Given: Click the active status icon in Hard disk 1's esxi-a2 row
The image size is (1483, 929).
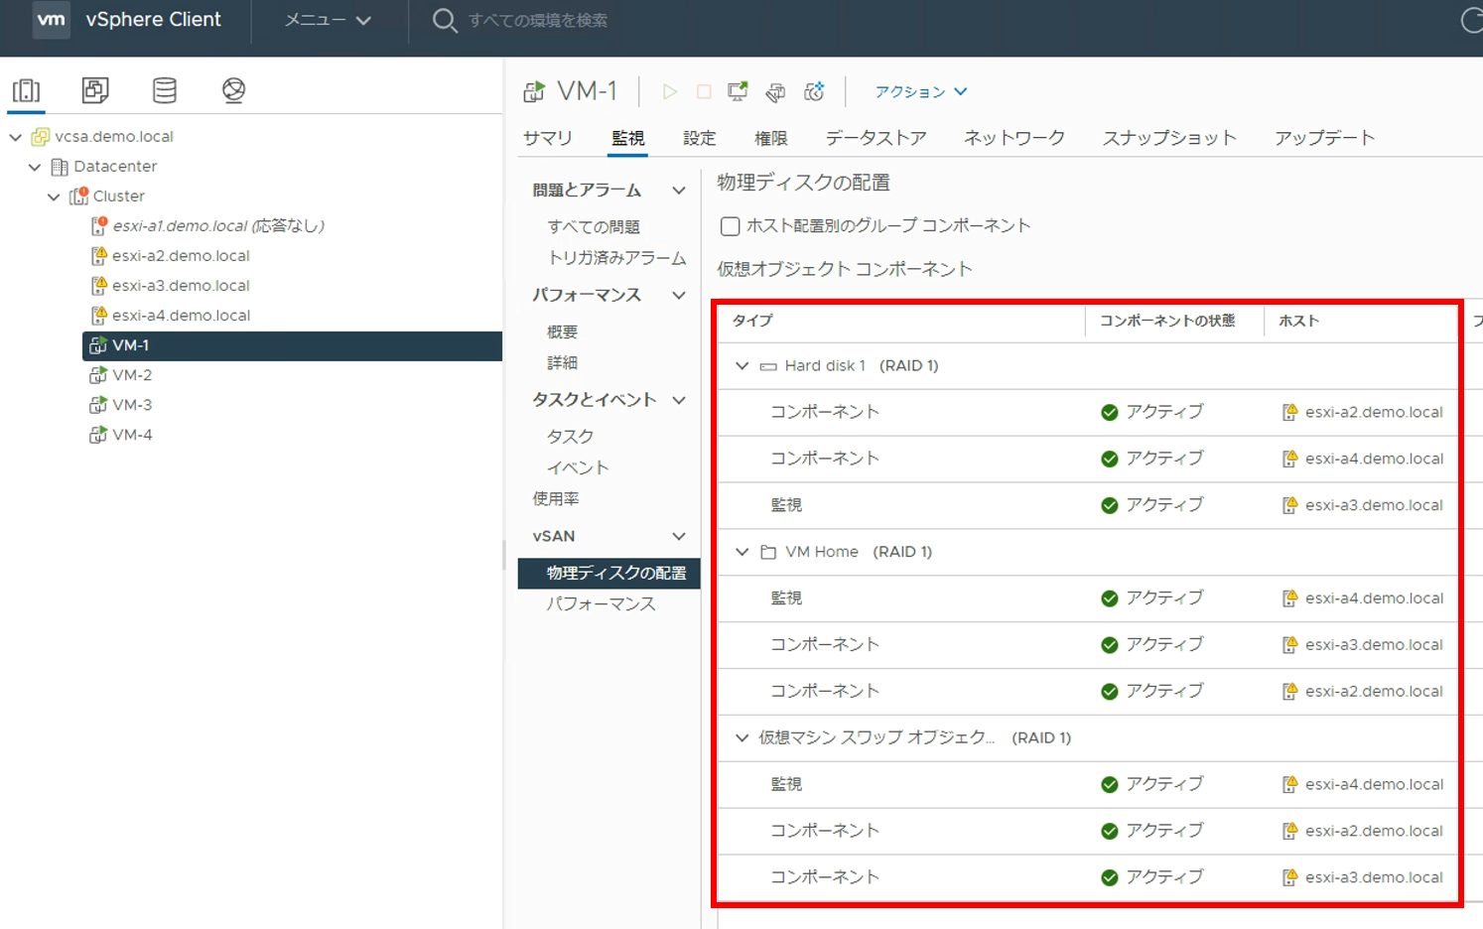Looking at the screenshot, I should [1110, 412].
